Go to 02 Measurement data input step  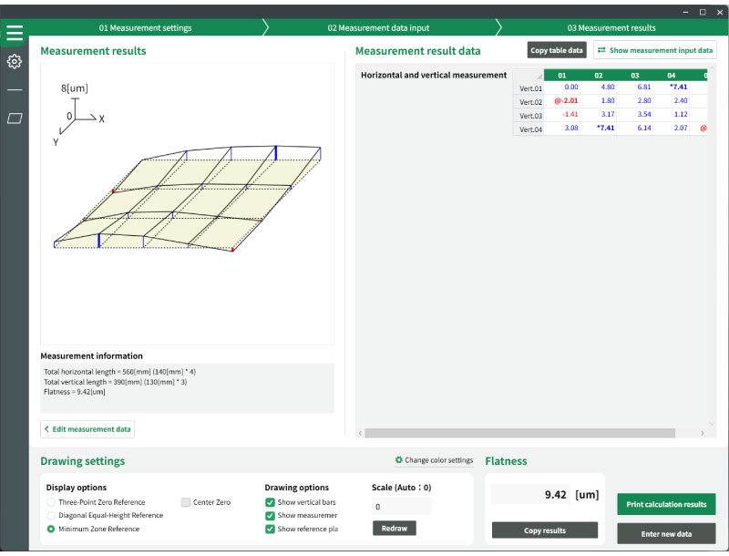tap(378, 27)
